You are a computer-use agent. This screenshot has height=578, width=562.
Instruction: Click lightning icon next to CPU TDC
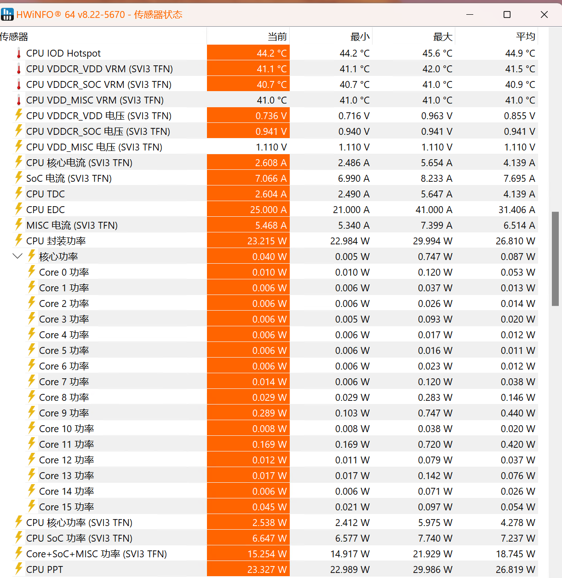pos(19,194)
